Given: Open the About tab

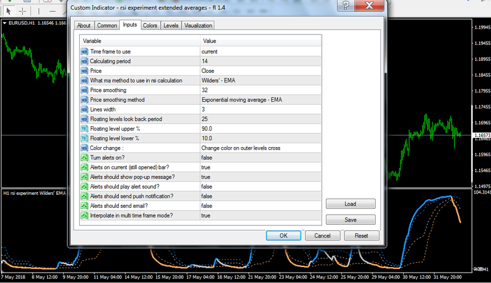Looking at the screenshot, I should click(83, 26).
